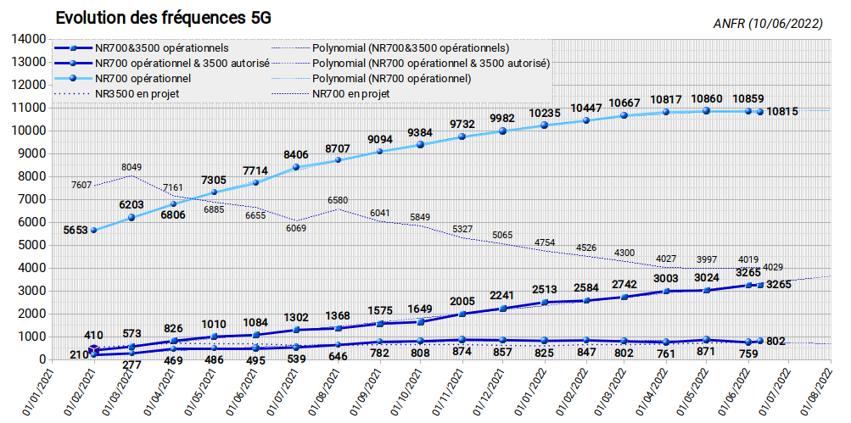This screenshot has width=851, height=423.
Task: Click Polynomial (NR700 opérationnel) legend entry
Action: [x=372, y=78]
